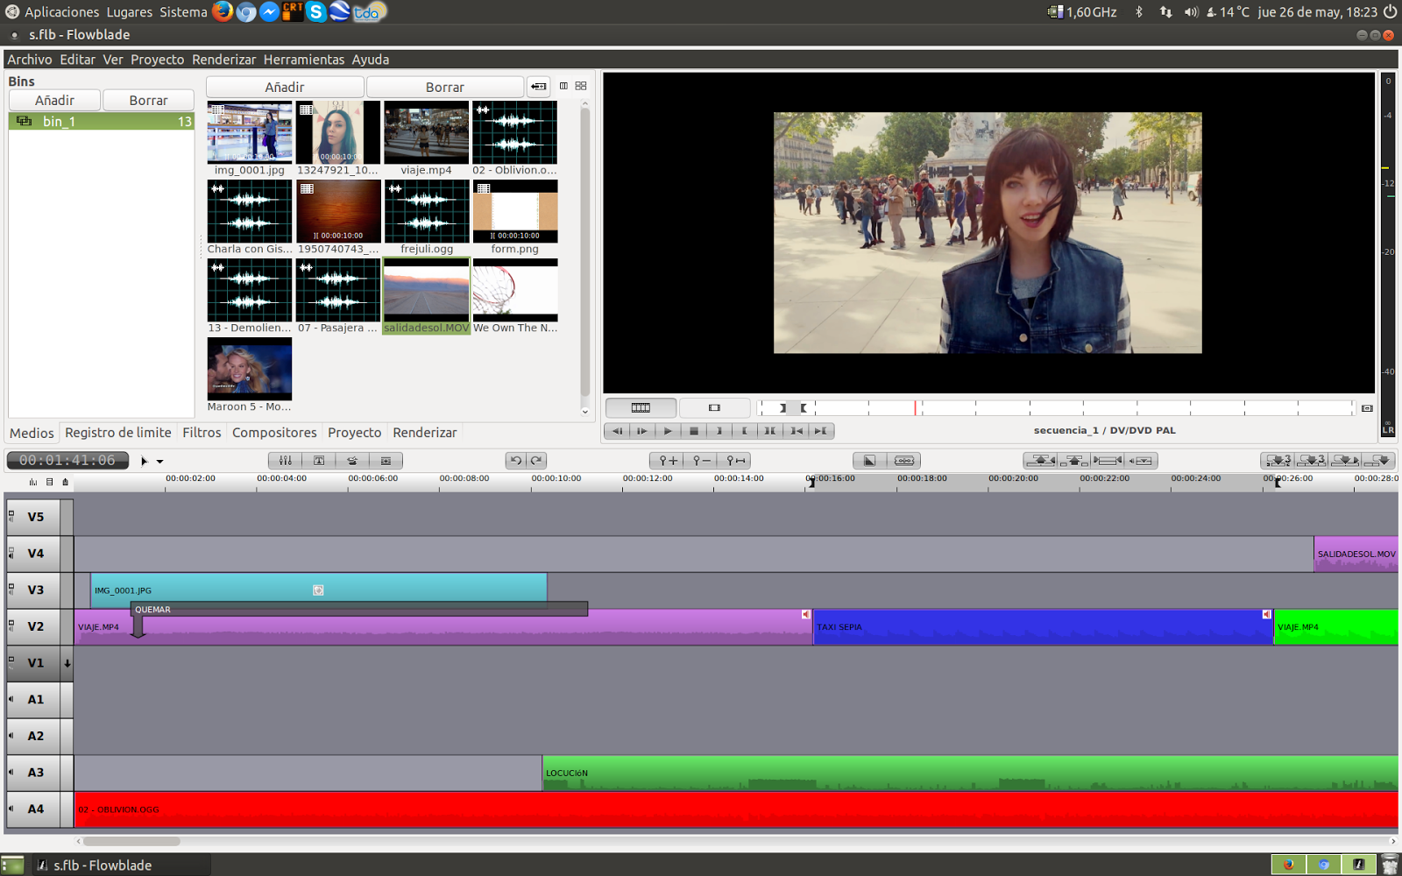Click the media Añadir button
Screen dimensions: 1402x876
click(x=285, y=88)
